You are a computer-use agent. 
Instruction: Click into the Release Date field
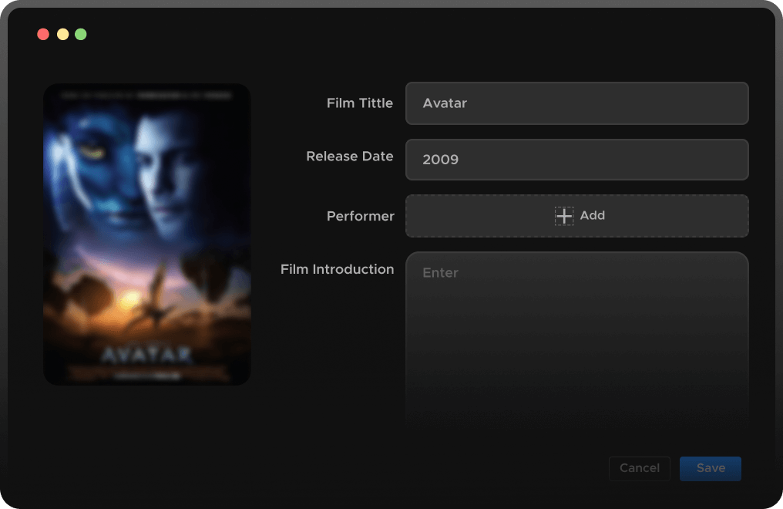(576, 160)
